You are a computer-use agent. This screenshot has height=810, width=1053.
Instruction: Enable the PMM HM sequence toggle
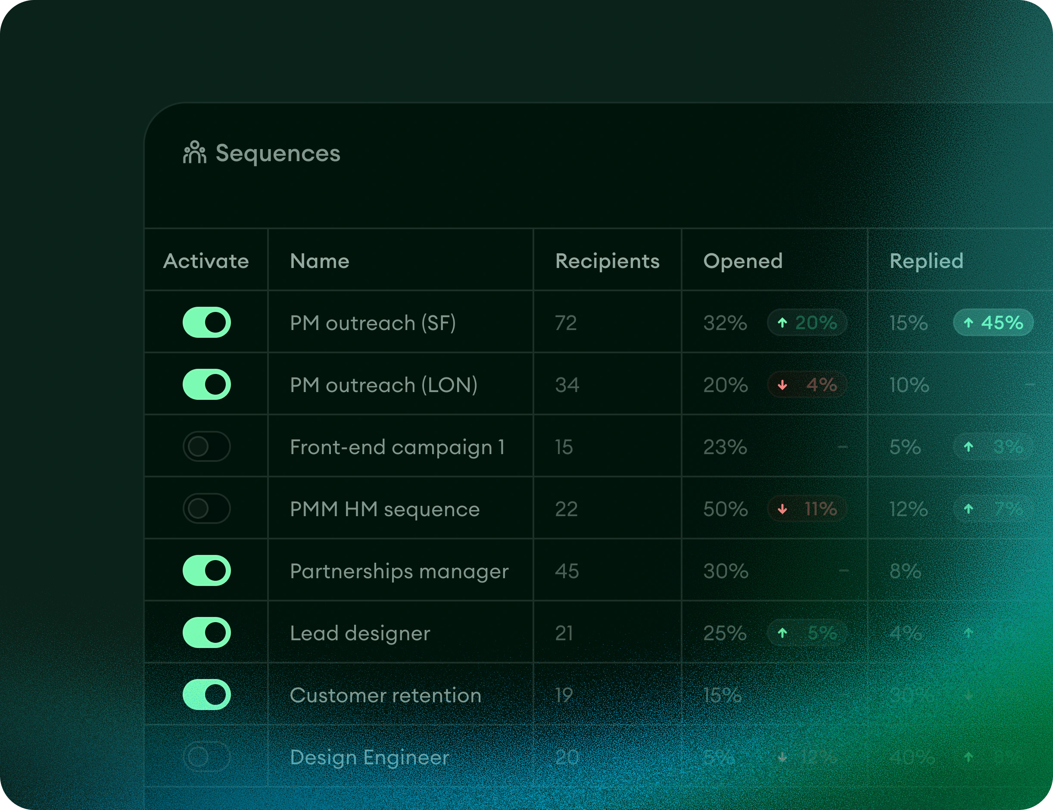[206, 508]
